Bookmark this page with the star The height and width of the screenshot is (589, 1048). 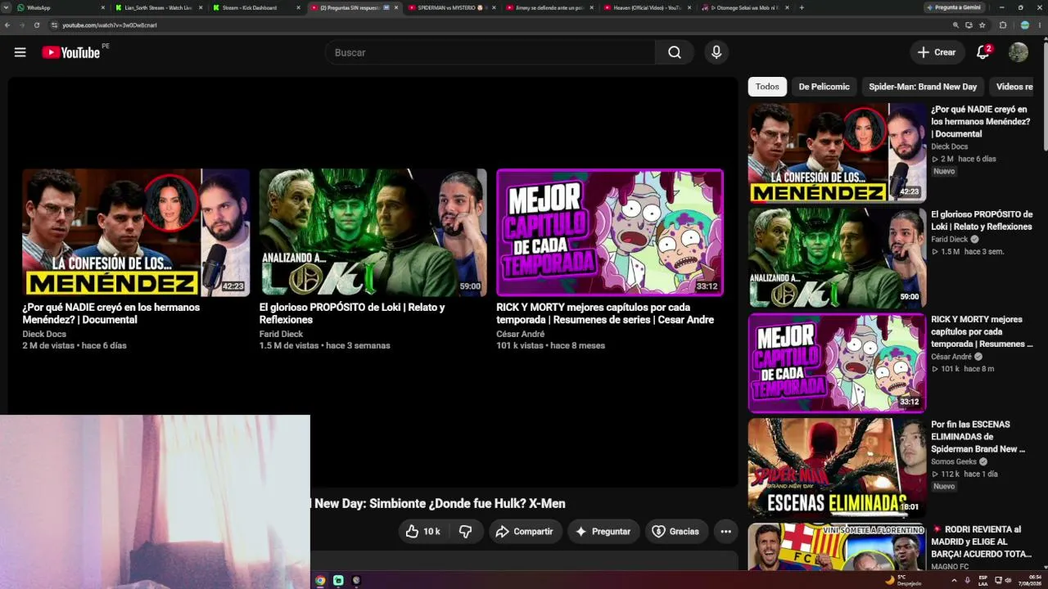[x=982, y=25]
